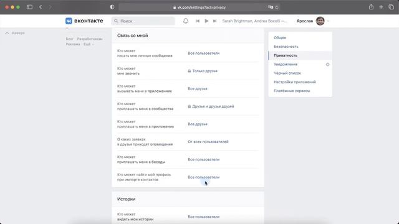Image resolution: width=399 pixels, height=224 pixels.
Task: Open the Разработчикам footer link
Action: pyautogui.click(x=90, y=39)
